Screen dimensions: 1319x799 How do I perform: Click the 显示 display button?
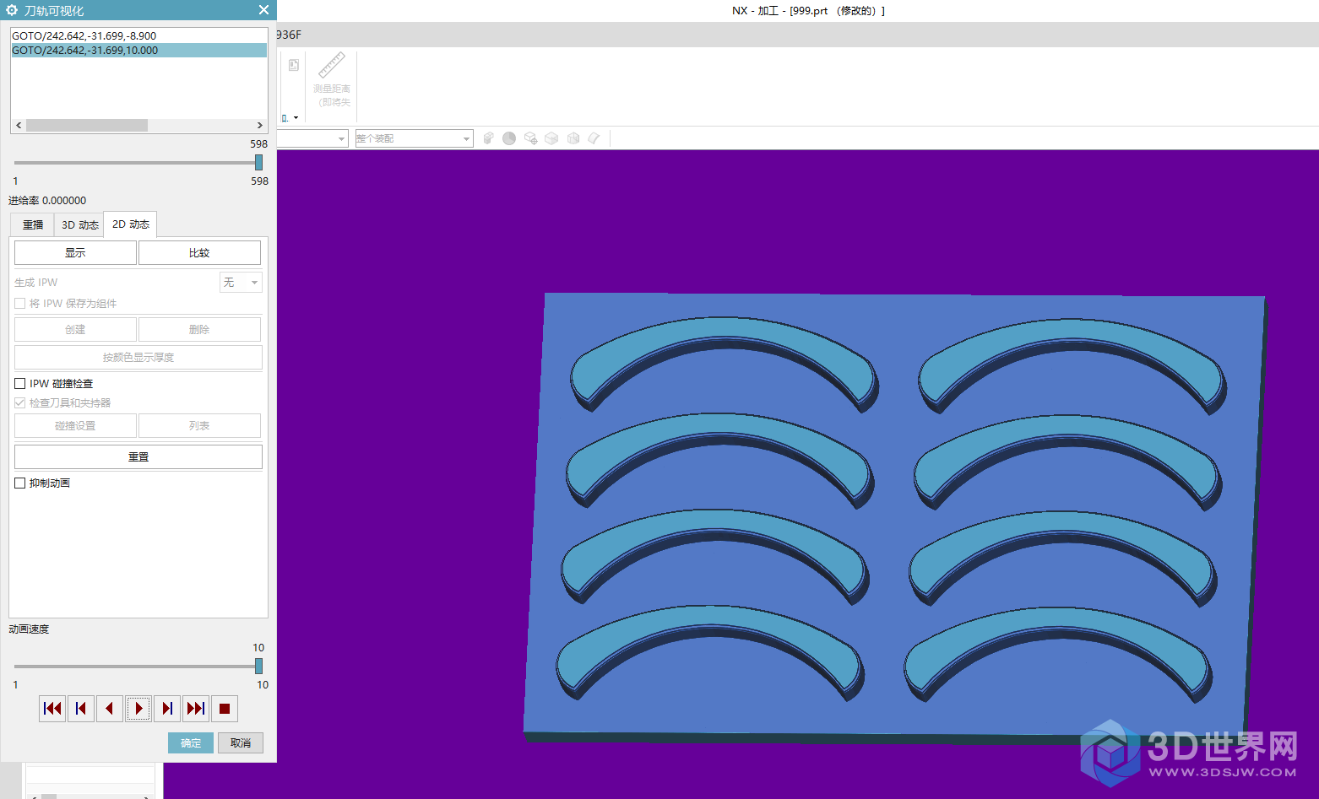point(75,253)
